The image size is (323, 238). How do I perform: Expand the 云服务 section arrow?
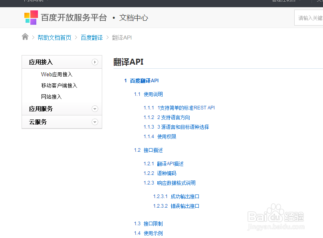(95, 122)
